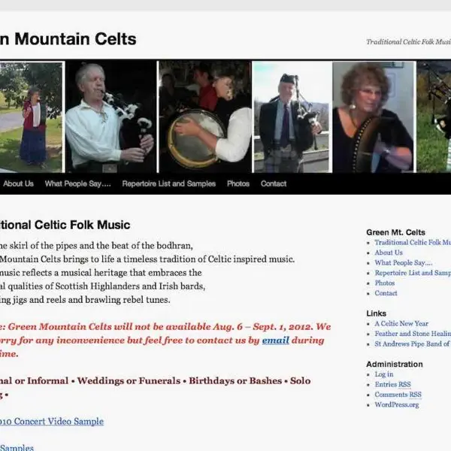Click sidebar About Us link

(x=389, y=253)
